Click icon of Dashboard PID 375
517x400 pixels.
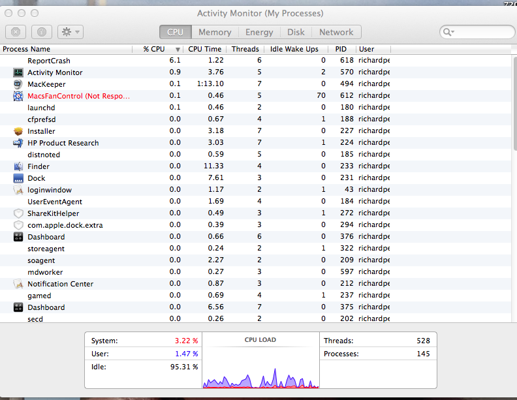click(x=18, y=307)
